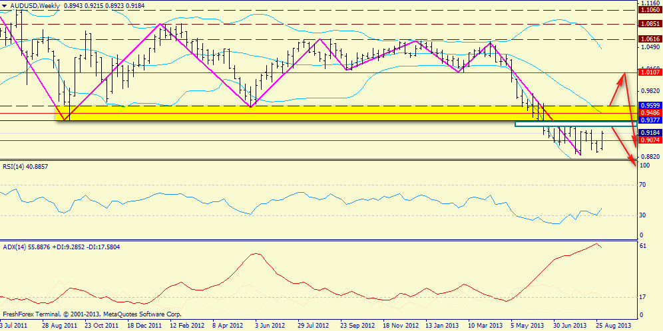Select the 1.1060 price level label
The width and height of the screenshot is (663, 331).
click(x=649, y=10)
